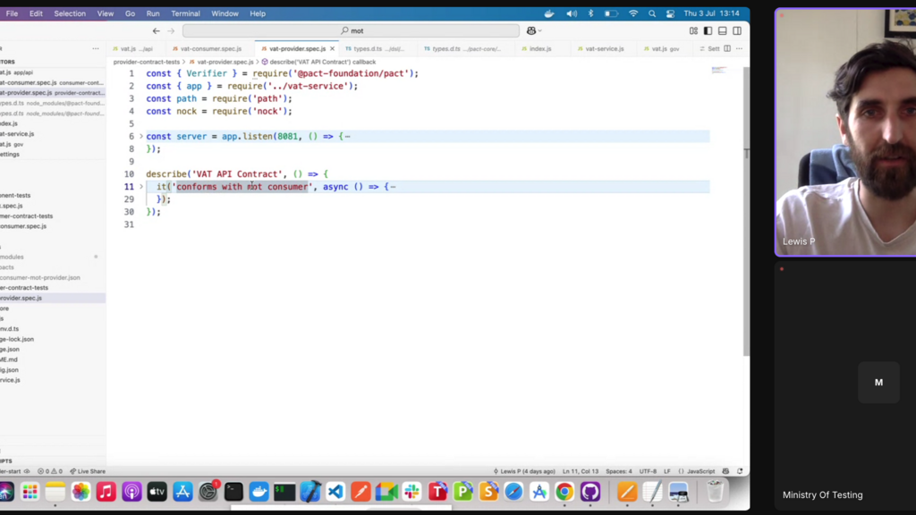
Task: Open Control Centre in menu bar
Action: pyautogui.click(x=670, y=13)
